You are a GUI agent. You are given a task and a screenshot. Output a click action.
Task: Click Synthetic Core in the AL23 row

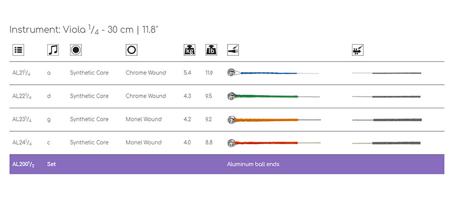(89, 119)
